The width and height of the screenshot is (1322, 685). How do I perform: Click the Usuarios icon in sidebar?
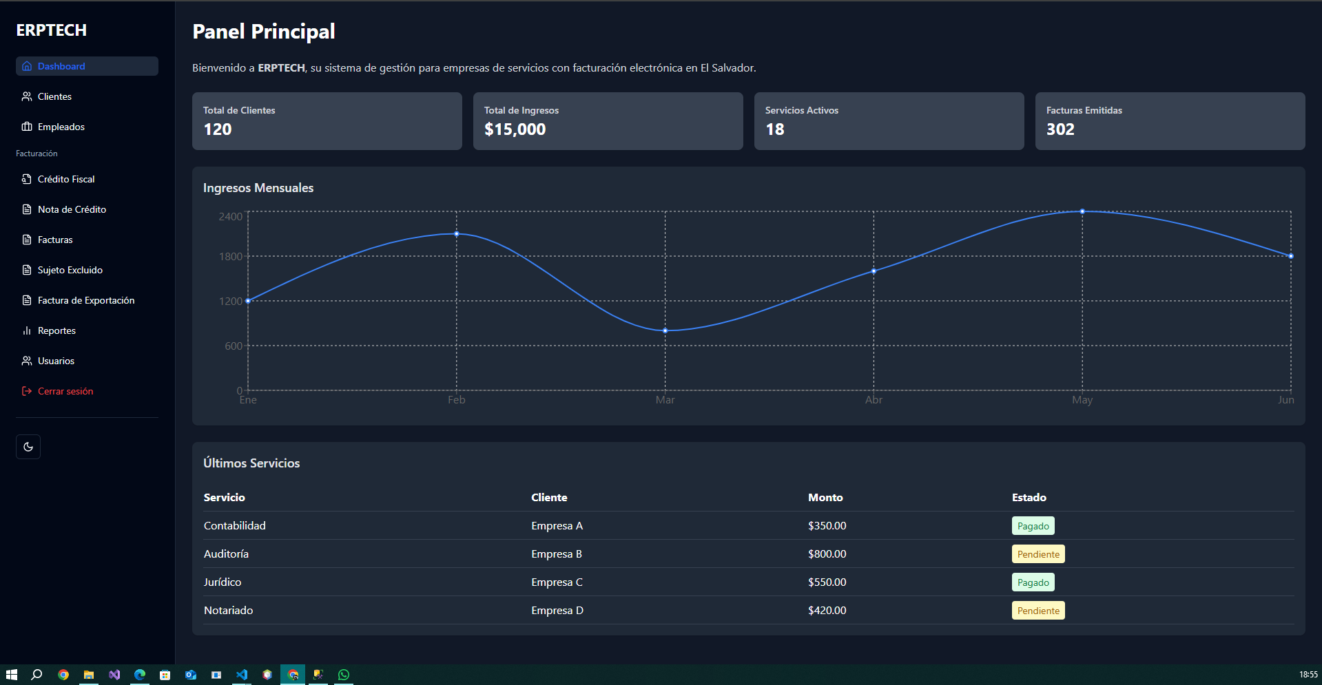tap(27, 361)
